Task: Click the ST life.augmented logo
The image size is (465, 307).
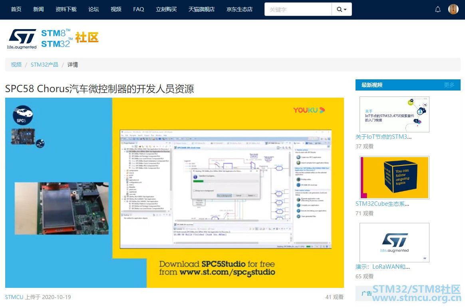Action: click(x=22, y=39)
